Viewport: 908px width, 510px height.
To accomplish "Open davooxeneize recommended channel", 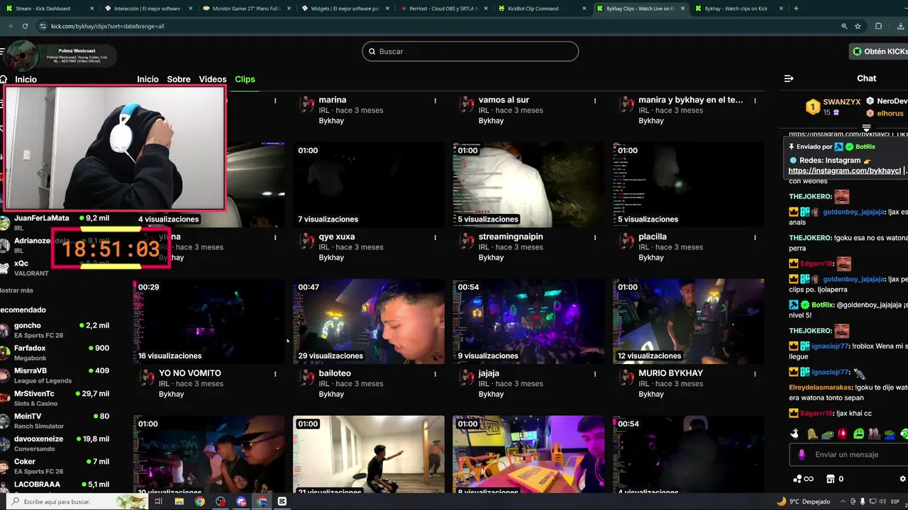I will [x=55, y=443].
